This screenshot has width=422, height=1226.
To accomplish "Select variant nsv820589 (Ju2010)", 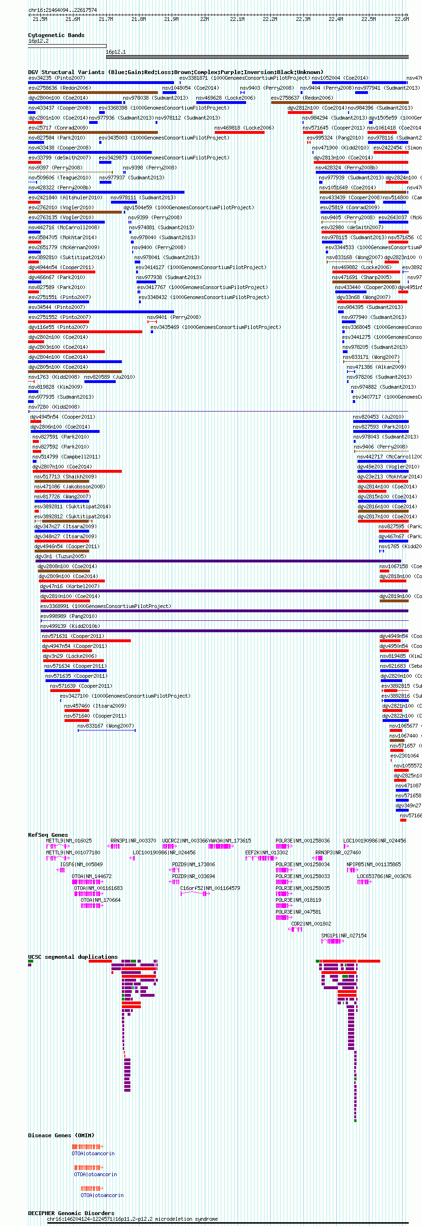I will pyautogui.click(x=110, y=377).
